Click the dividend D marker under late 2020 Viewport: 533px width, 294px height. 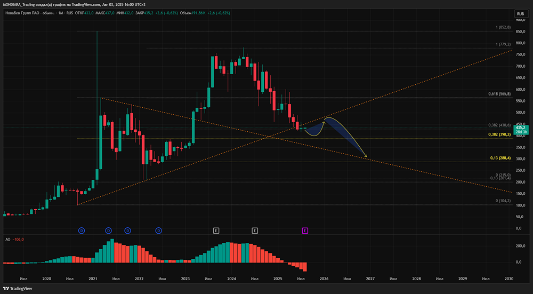click(82, 231)
